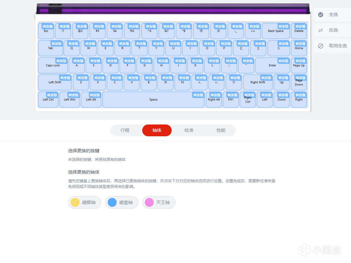Select the Page Down key
The height and width of the screenshot is (263, 351).
click(x=299, y=82)
